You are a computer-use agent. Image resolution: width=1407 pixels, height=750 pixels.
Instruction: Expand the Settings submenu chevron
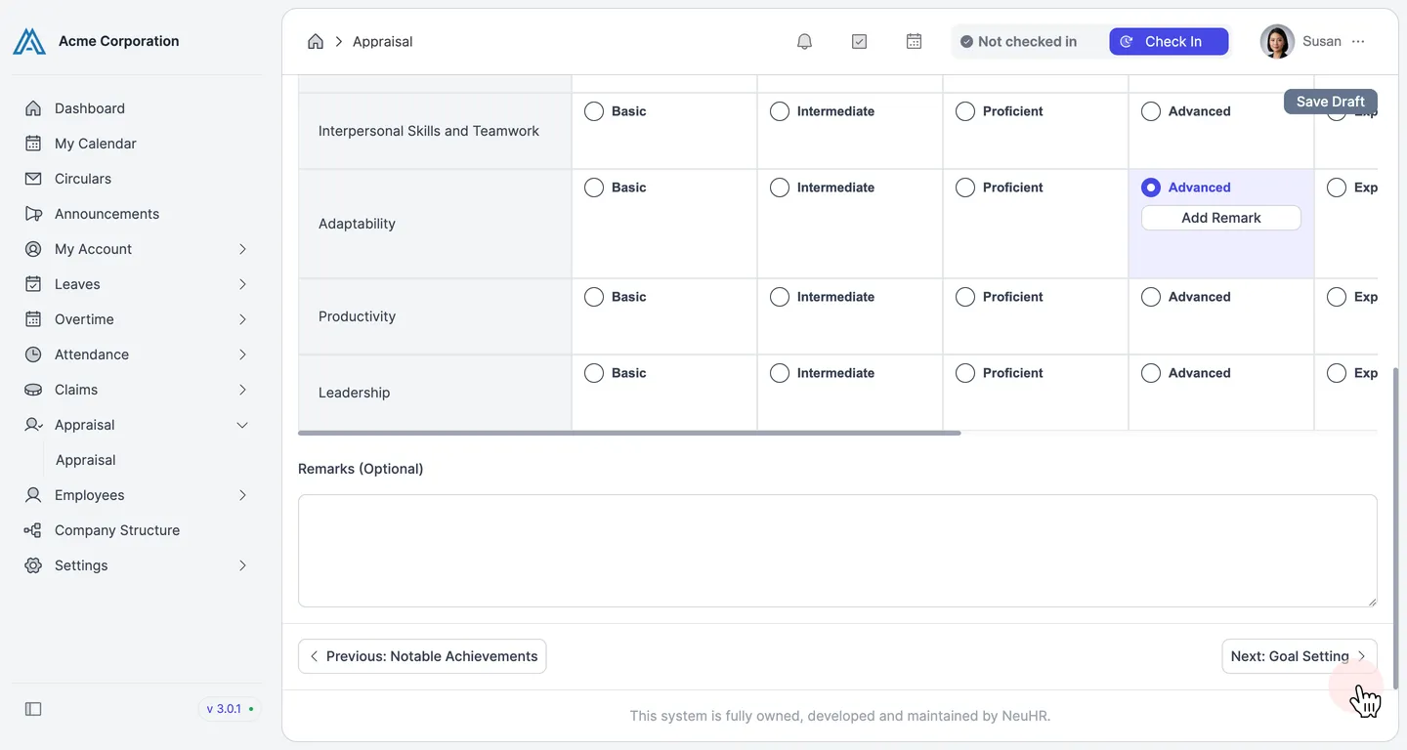point(242,565)
